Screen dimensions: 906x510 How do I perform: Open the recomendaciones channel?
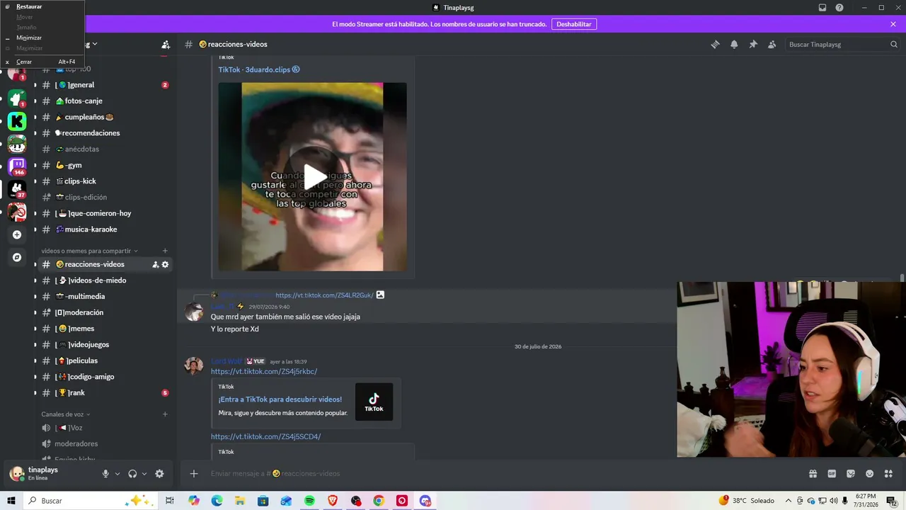[103, 133]
